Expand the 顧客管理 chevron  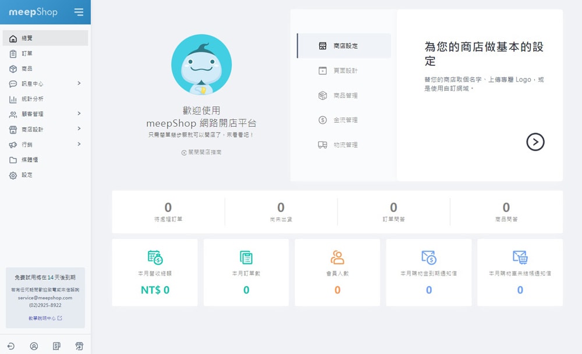point(79,113)
